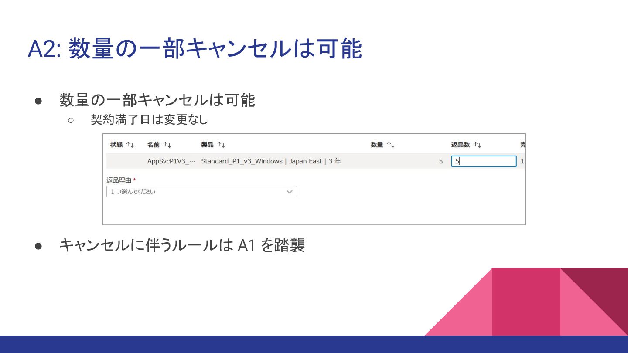The image size is (628, 353).
Task: Sort by 製品 column arrows
Action: coord(221,145)
